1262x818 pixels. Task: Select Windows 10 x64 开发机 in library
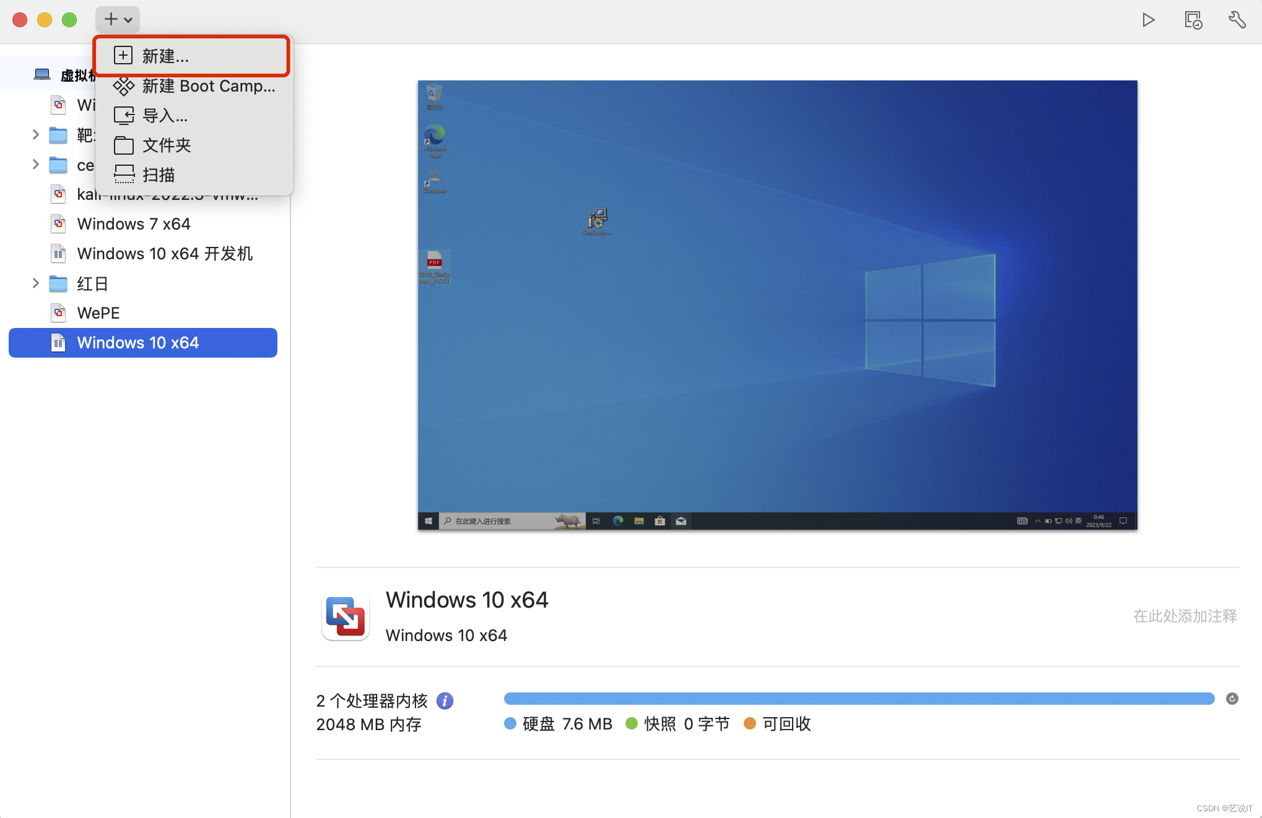pyautogui.click(x=143, y=254)
